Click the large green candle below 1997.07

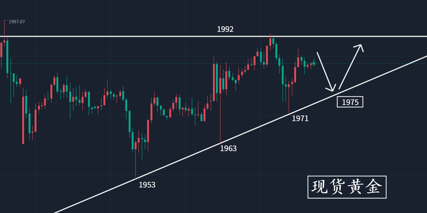7,56
